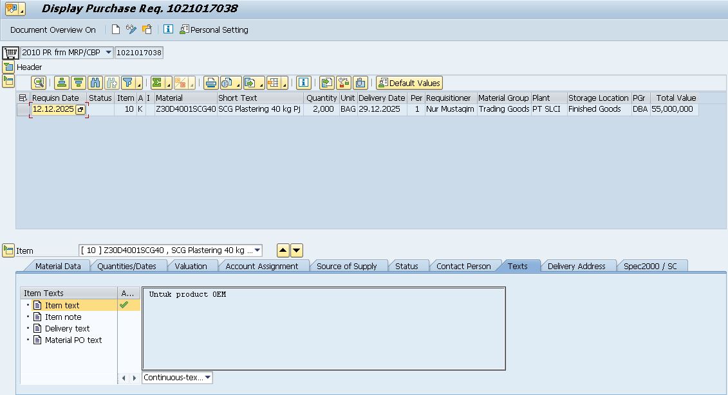Open the item selector dropdown

click(257, 250)
